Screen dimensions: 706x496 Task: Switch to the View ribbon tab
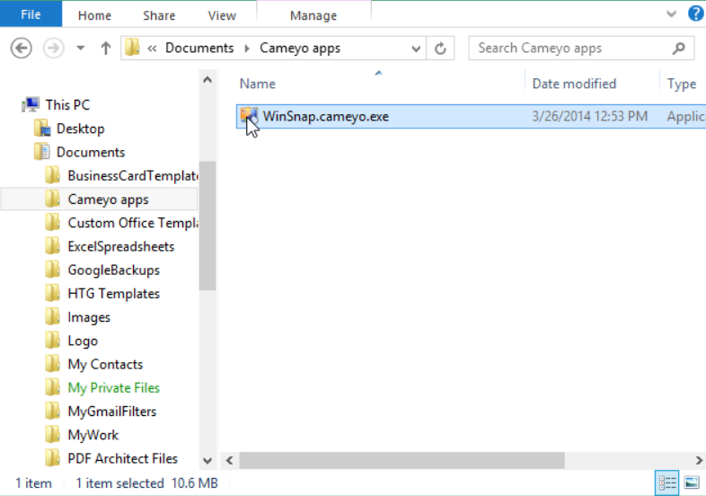coord(222,15)
